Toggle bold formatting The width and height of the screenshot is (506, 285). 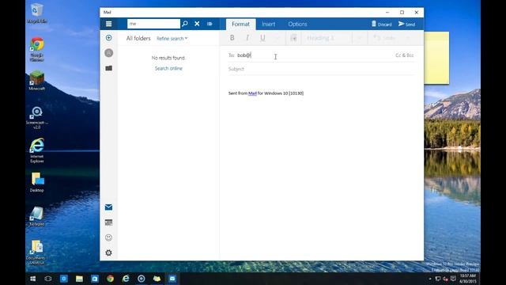232,38
